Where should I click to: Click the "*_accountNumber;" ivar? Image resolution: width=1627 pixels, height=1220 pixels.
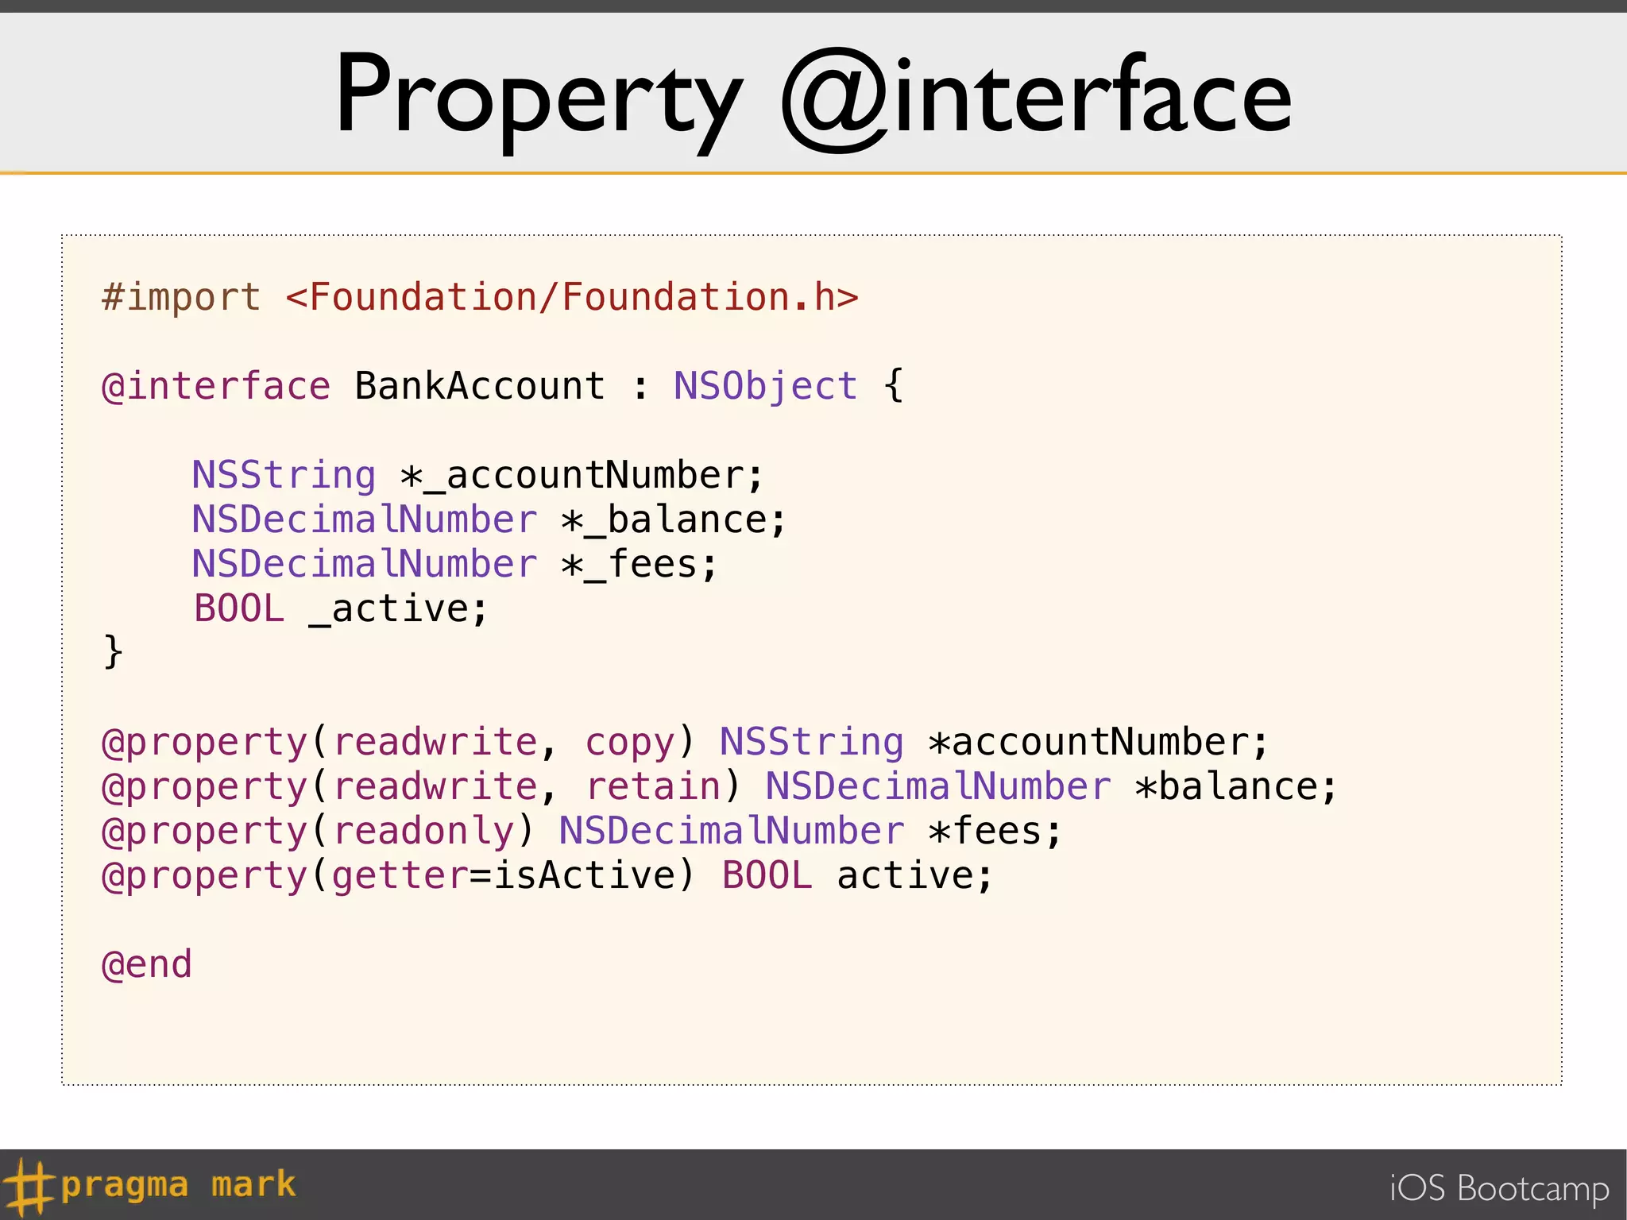582,476
